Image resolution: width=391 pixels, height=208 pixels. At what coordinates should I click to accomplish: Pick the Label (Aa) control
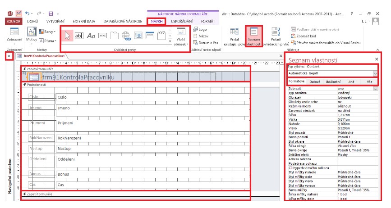pyautogui.click(x=91, y=36)
